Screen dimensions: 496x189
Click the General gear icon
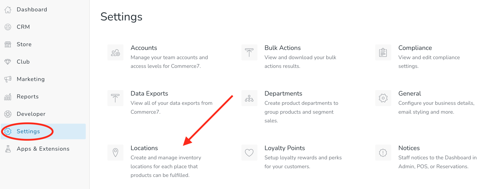pyautogui.click(x=383, y=98)
